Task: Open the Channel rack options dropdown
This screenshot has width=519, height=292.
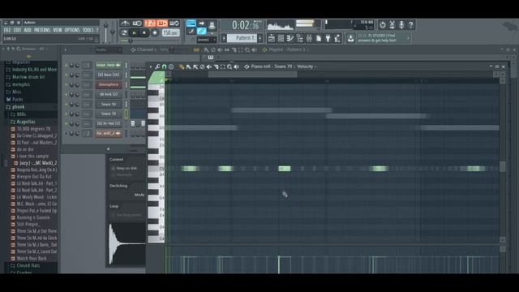Action: tap(66, 50)
